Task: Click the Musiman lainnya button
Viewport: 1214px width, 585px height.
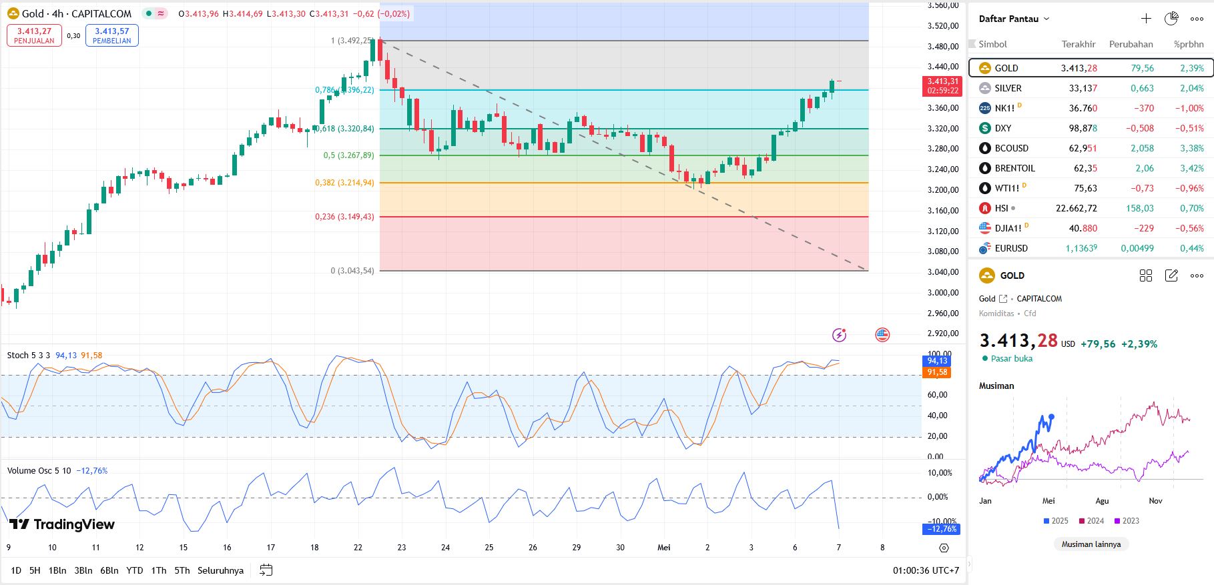Action: pos(1091,544)
